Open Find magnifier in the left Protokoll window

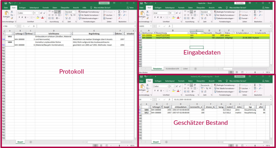pyautogui.click(x=124, y=15)
